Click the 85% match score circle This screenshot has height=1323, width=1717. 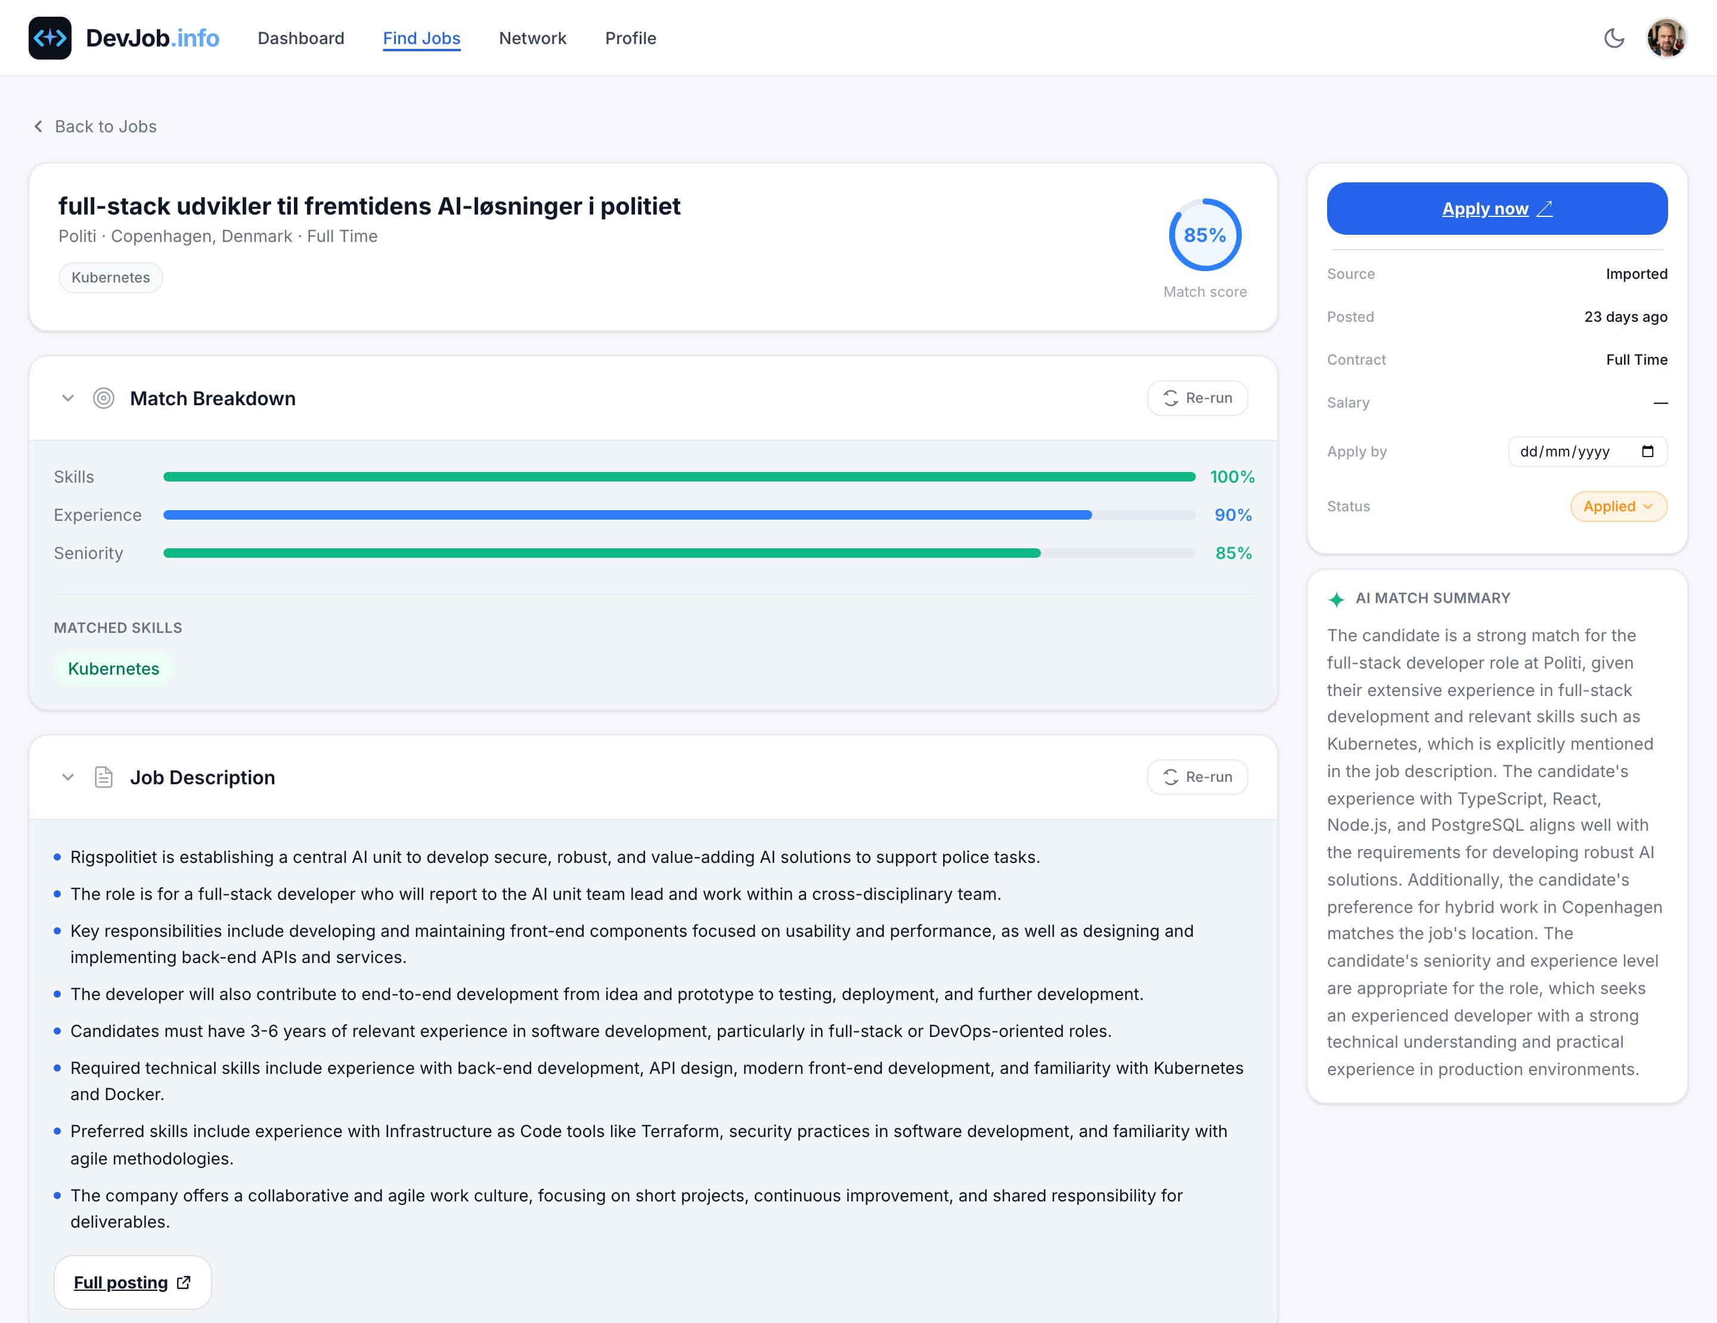tap(1204, 235)
